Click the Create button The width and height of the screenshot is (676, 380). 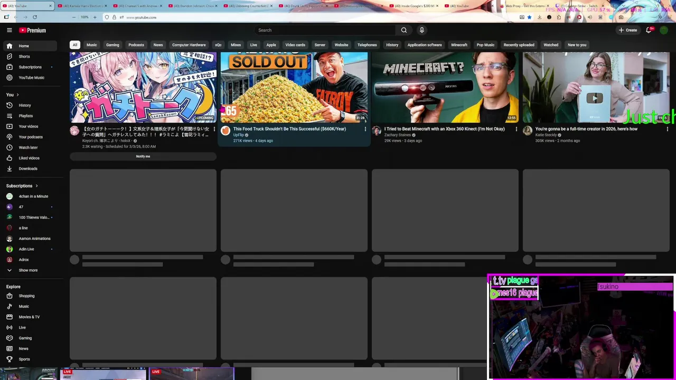click(628, 30)
